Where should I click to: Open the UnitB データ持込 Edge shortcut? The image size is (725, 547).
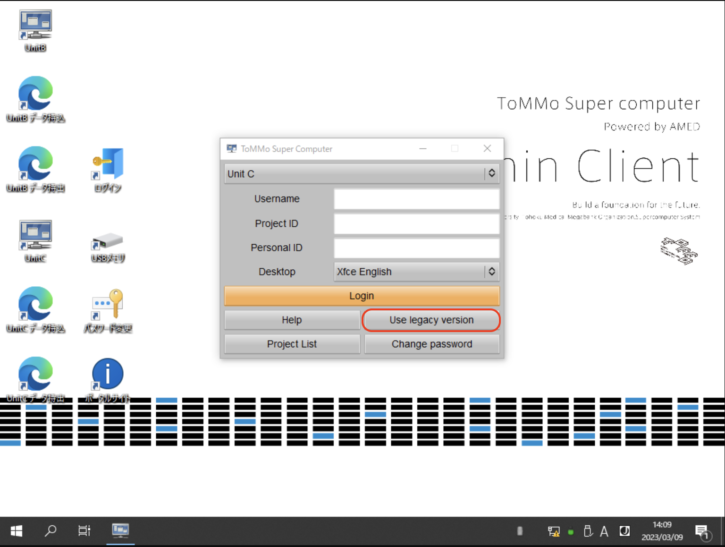(x=35, y=94)
